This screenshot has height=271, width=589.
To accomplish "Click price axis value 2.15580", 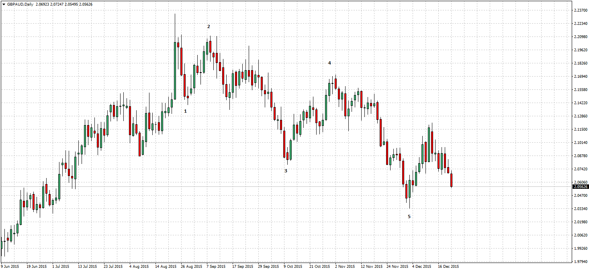I will 580,90.
